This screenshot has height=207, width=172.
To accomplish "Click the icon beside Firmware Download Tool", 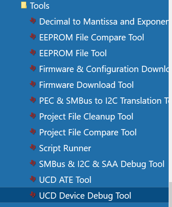I will click(33, 84).
